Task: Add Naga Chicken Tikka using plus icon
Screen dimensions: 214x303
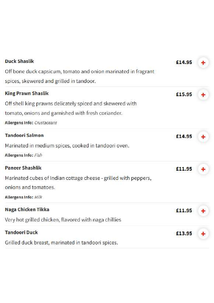Action: pyautogui.click(x=203, y=211)
